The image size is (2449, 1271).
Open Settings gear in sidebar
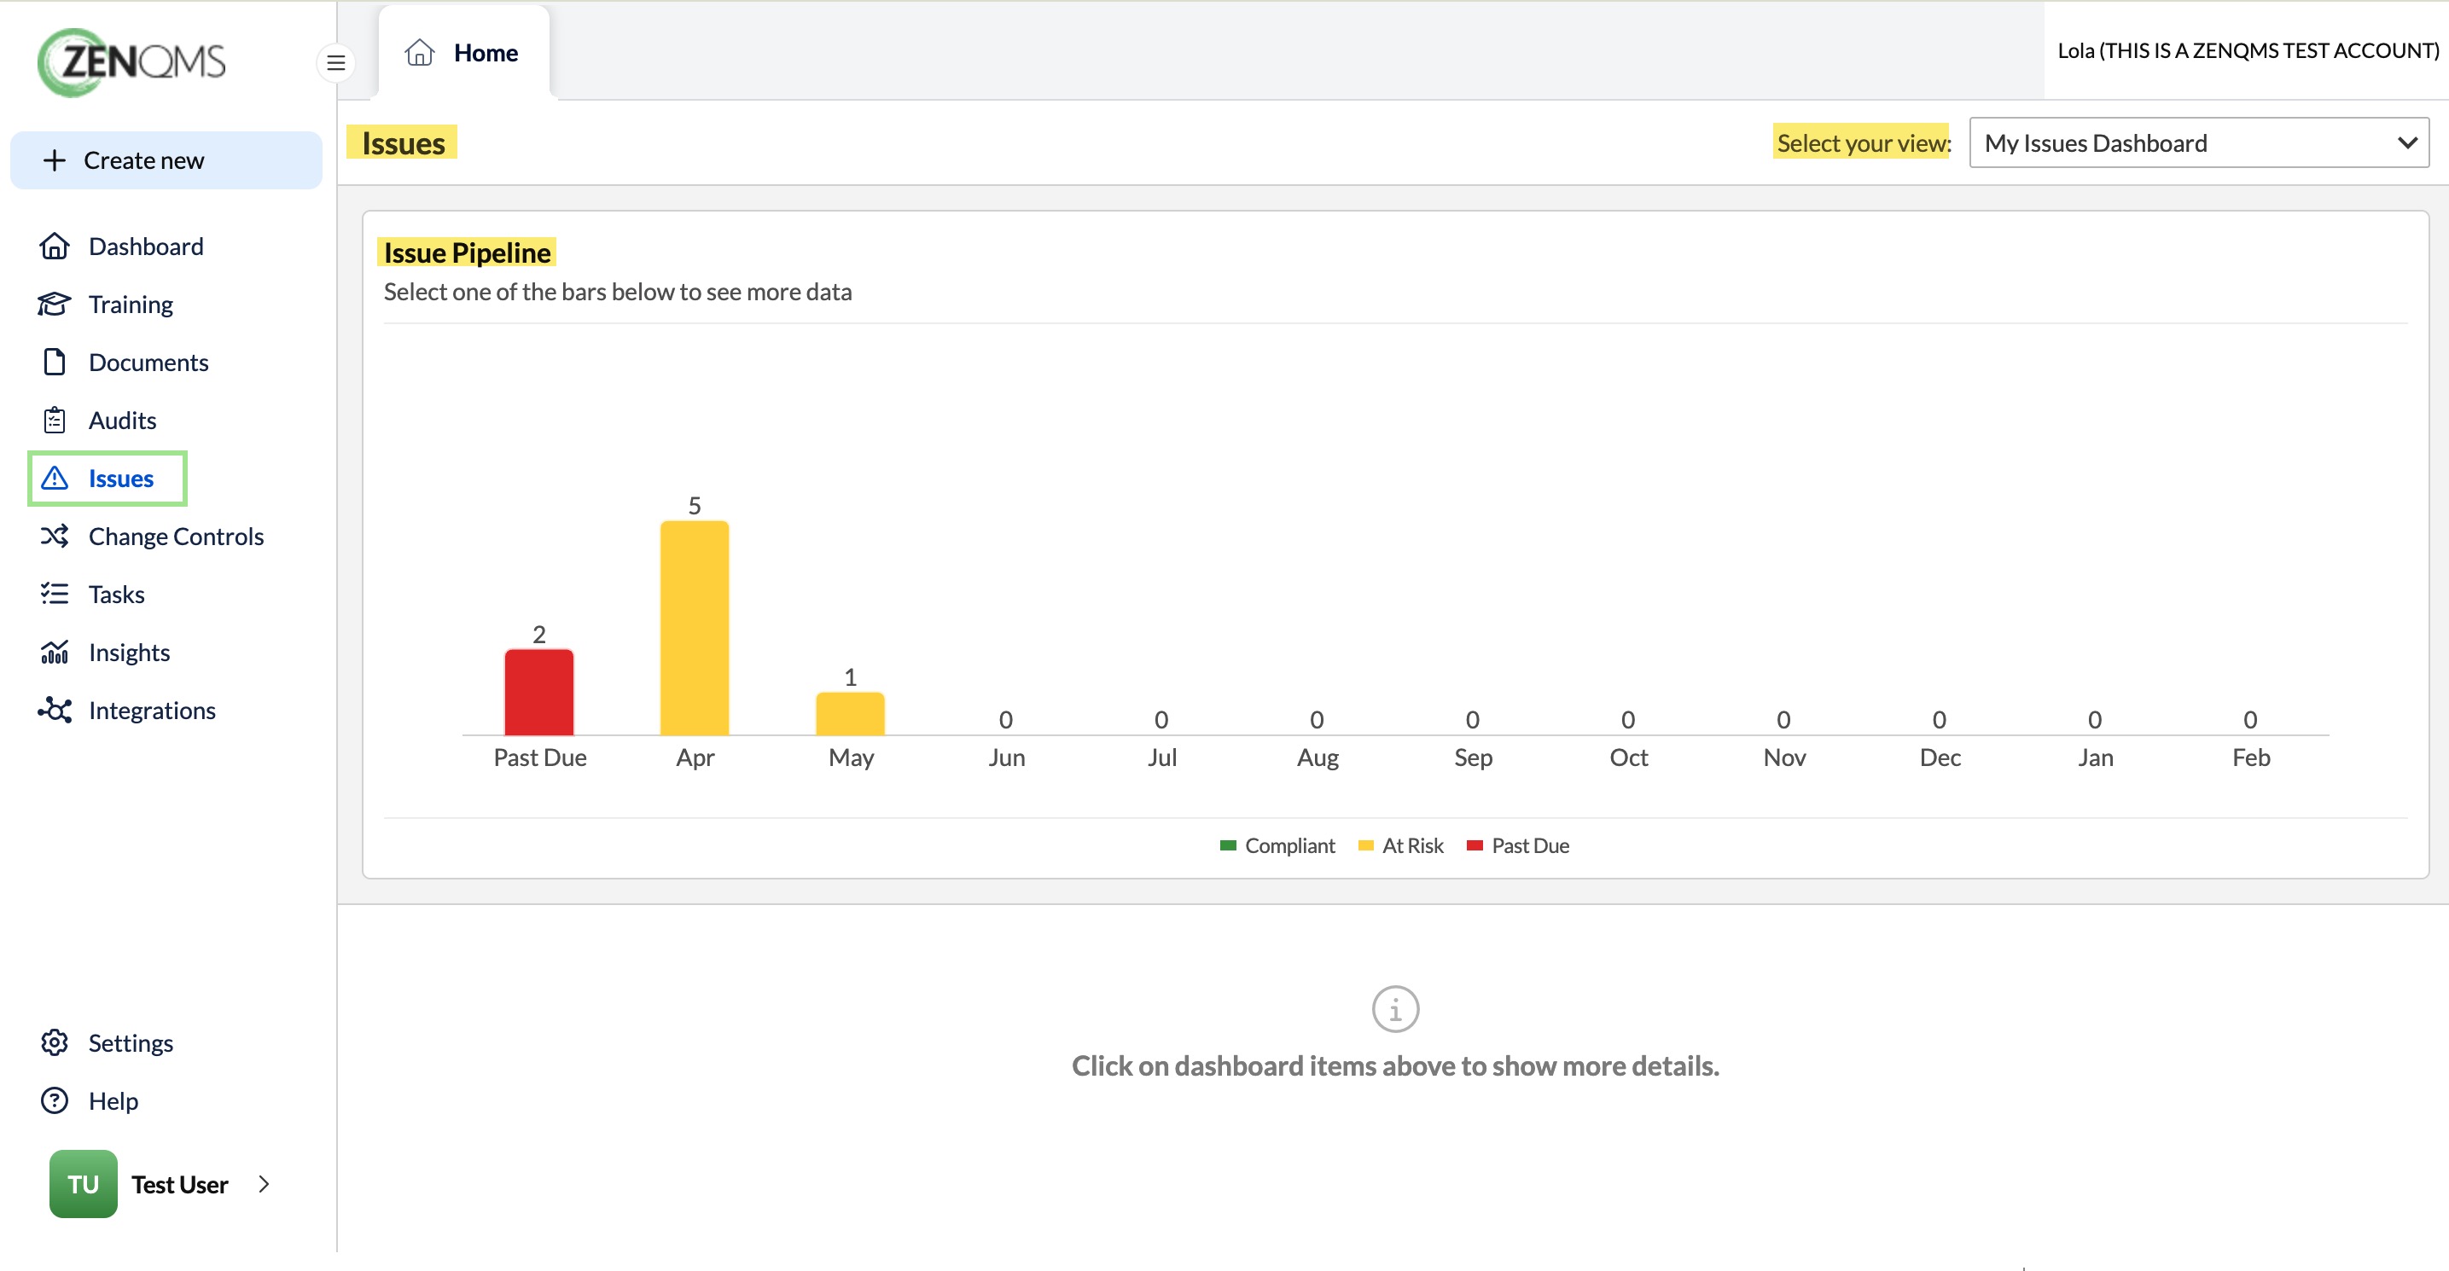pos(55,1043)
